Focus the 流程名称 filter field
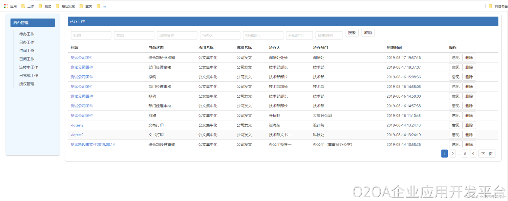Viewport: 508px width, 201px height. pyautogui.click(x=177, y=35)
